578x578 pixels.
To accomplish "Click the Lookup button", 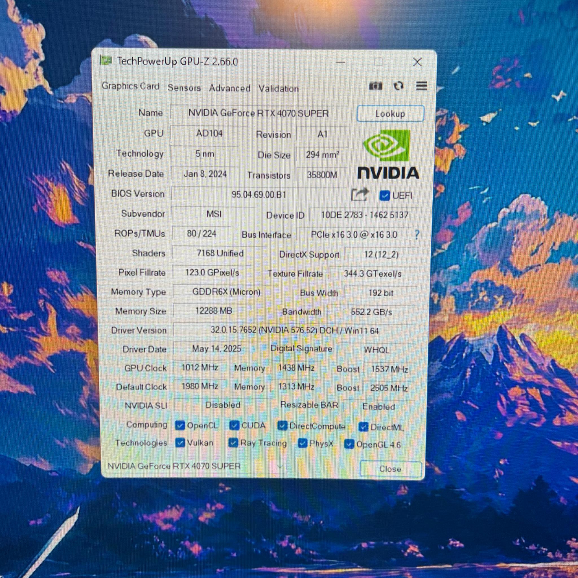I will 390,113.
